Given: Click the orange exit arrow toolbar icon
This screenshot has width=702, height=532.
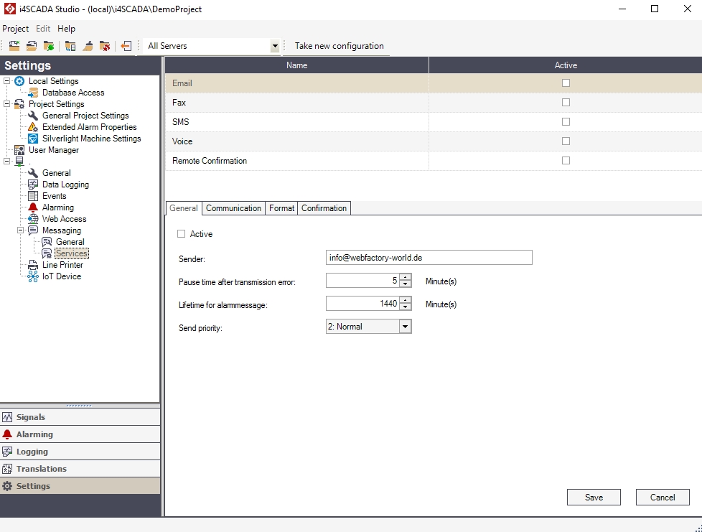Looking at the screenshot, I should (x=126, y=46).
